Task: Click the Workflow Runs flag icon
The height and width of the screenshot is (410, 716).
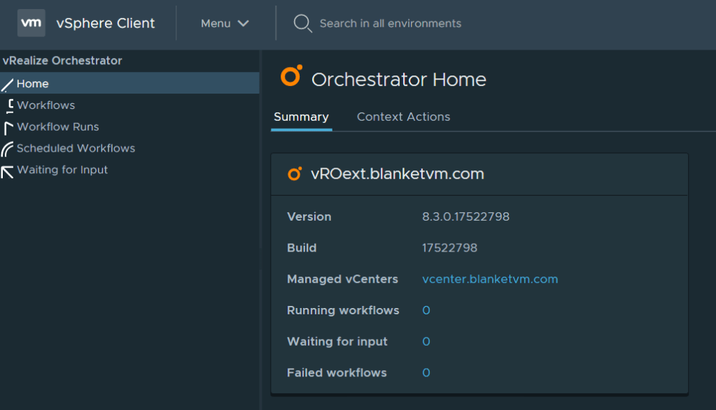Action: tap(6, 126)
